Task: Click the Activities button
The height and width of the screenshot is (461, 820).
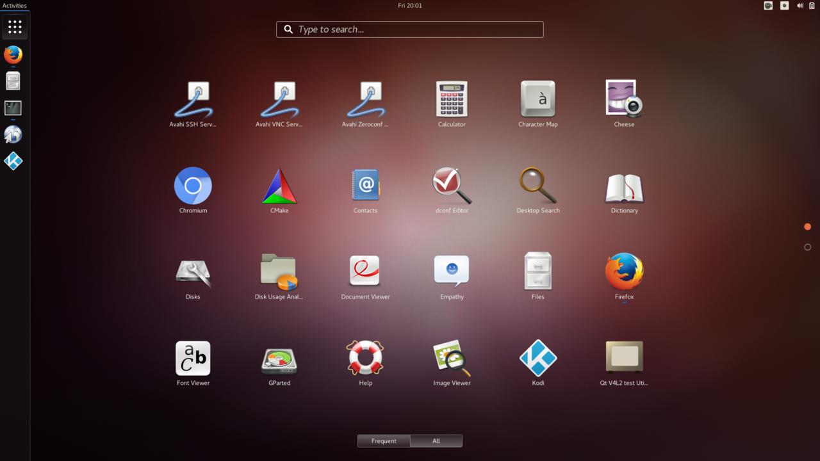Action: point(15,6)
